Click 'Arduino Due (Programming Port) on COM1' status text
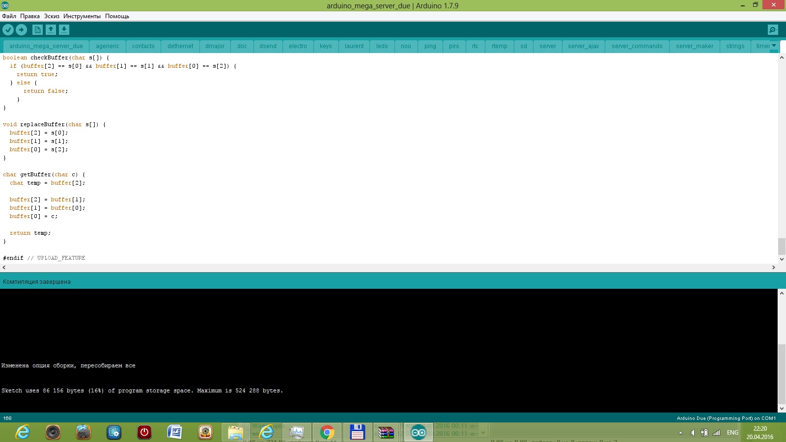The width and height of the screenshot is (786, 442). pyautogui.click(x=726, y=418)
